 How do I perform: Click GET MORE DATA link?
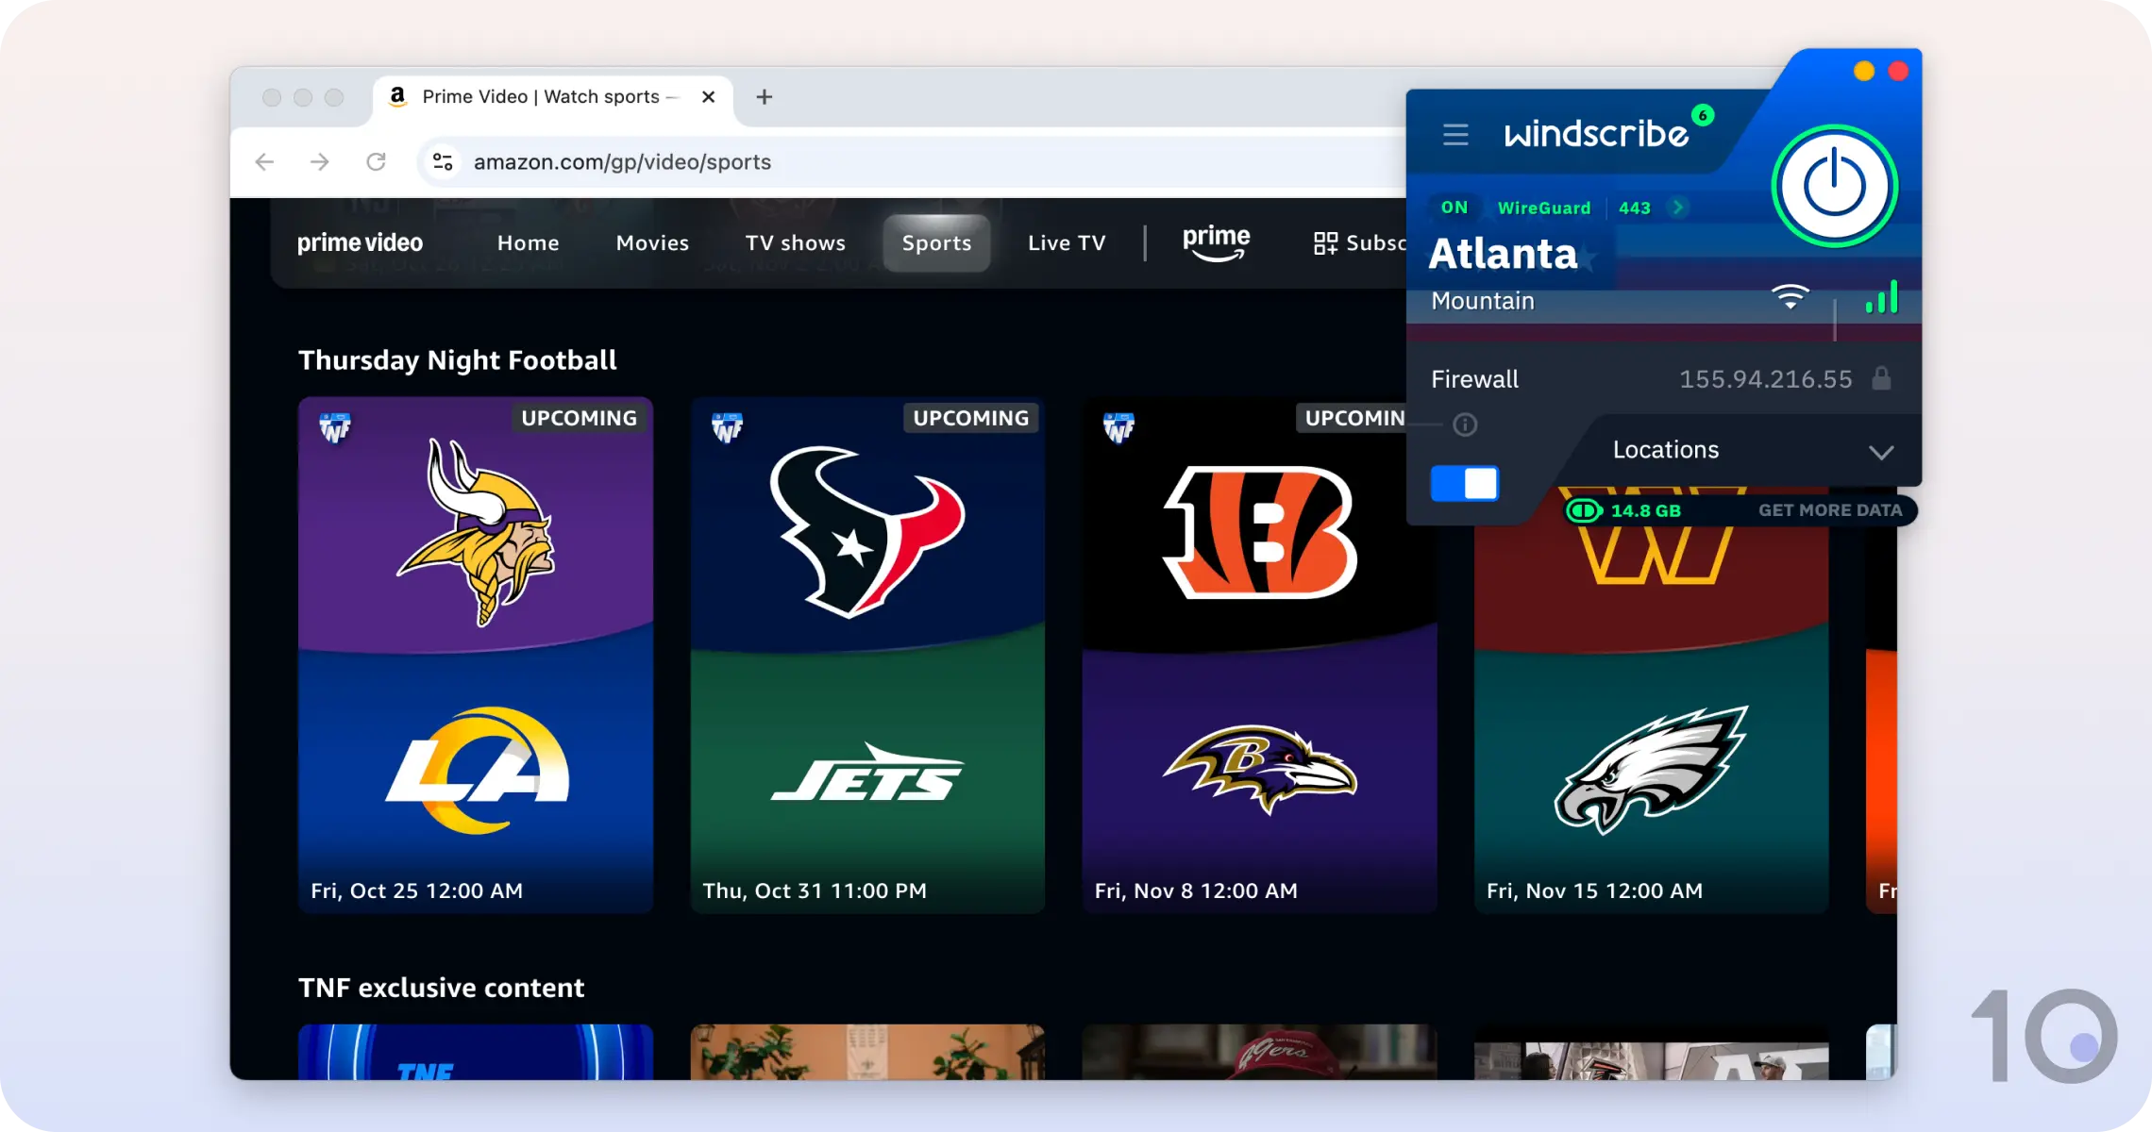(x=1829, y=510)
